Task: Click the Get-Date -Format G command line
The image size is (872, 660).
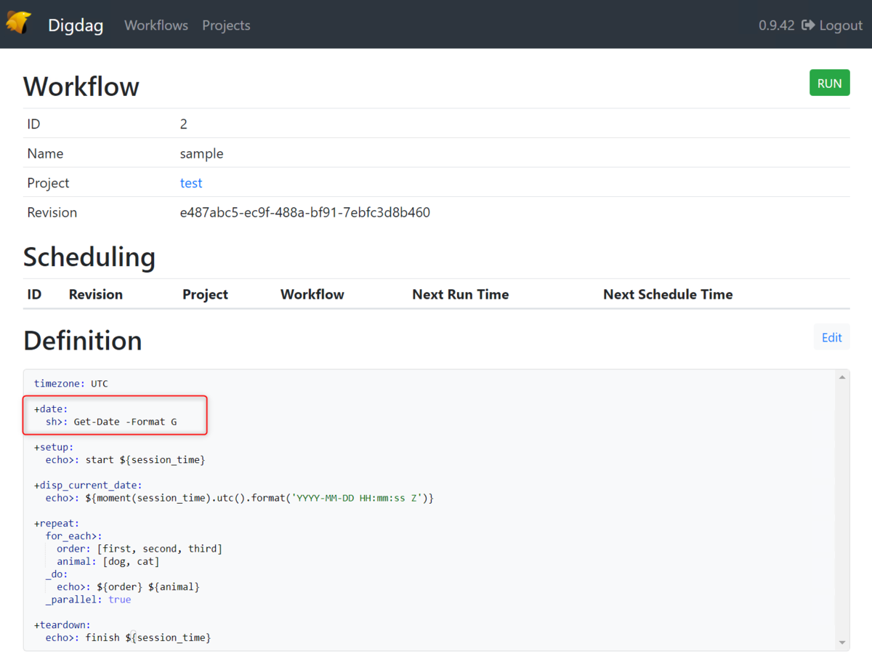Action: (125, 422)
